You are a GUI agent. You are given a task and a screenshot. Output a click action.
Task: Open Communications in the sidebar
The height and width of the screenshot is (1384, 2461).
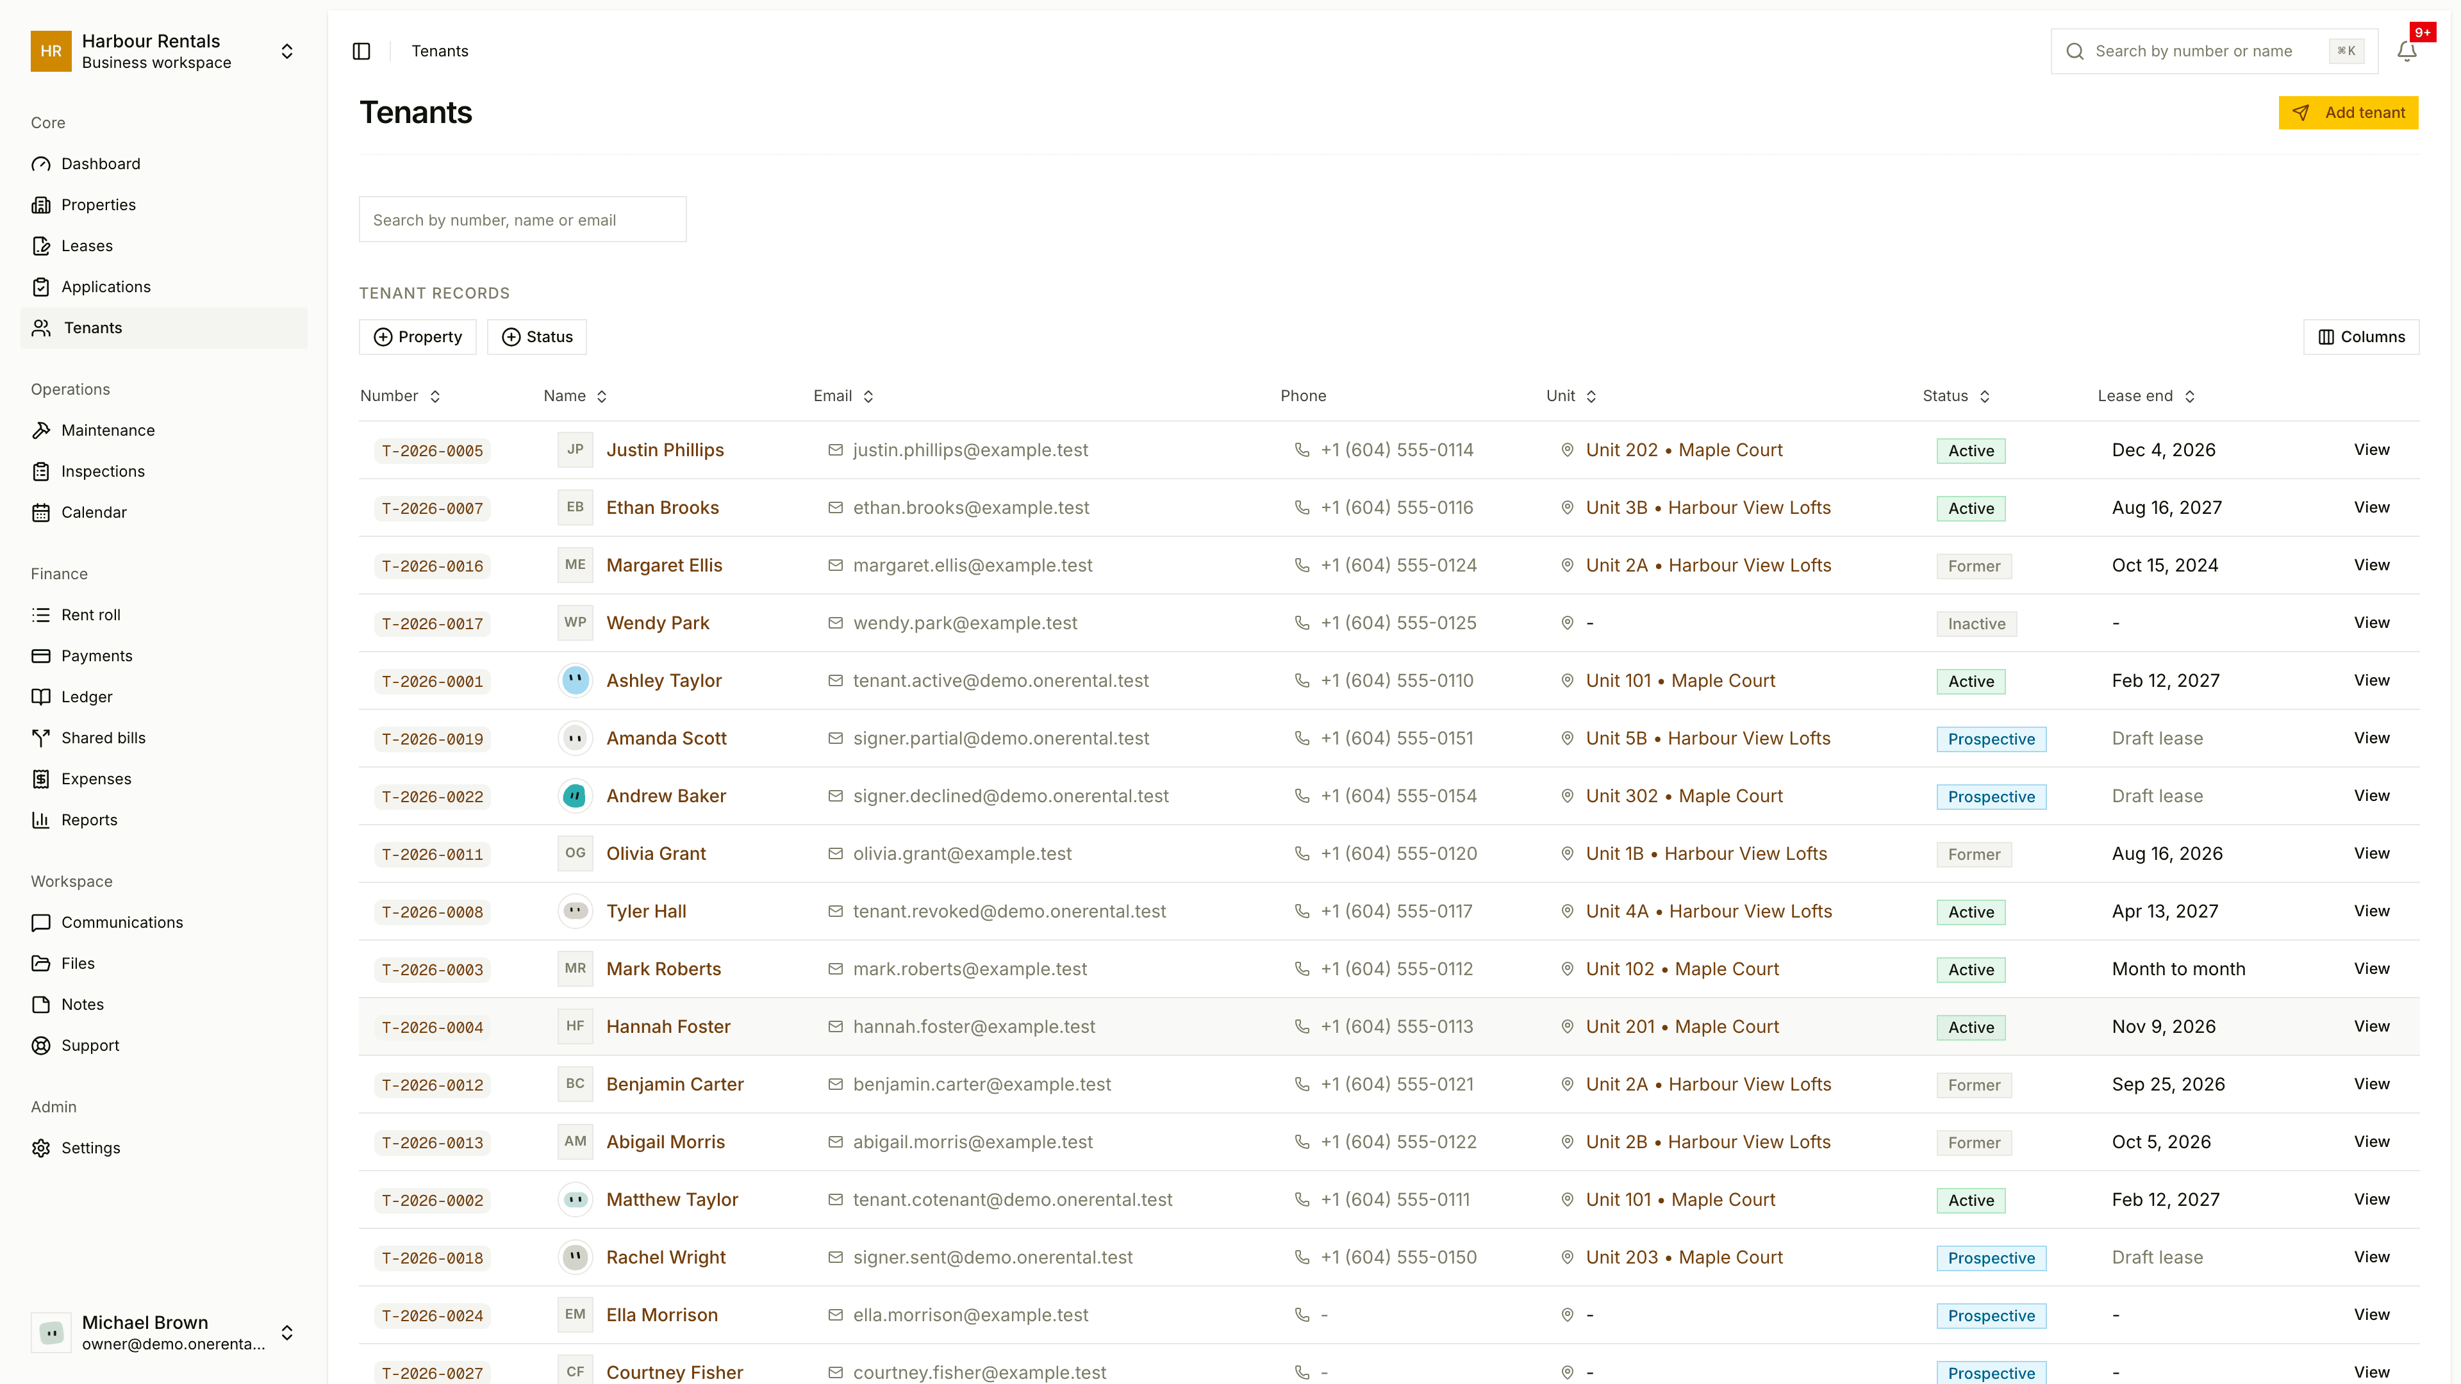click(x=163, y=923)
